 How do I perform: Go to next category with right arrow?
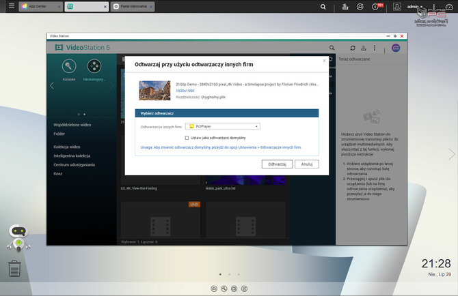[x=112, y=86]
